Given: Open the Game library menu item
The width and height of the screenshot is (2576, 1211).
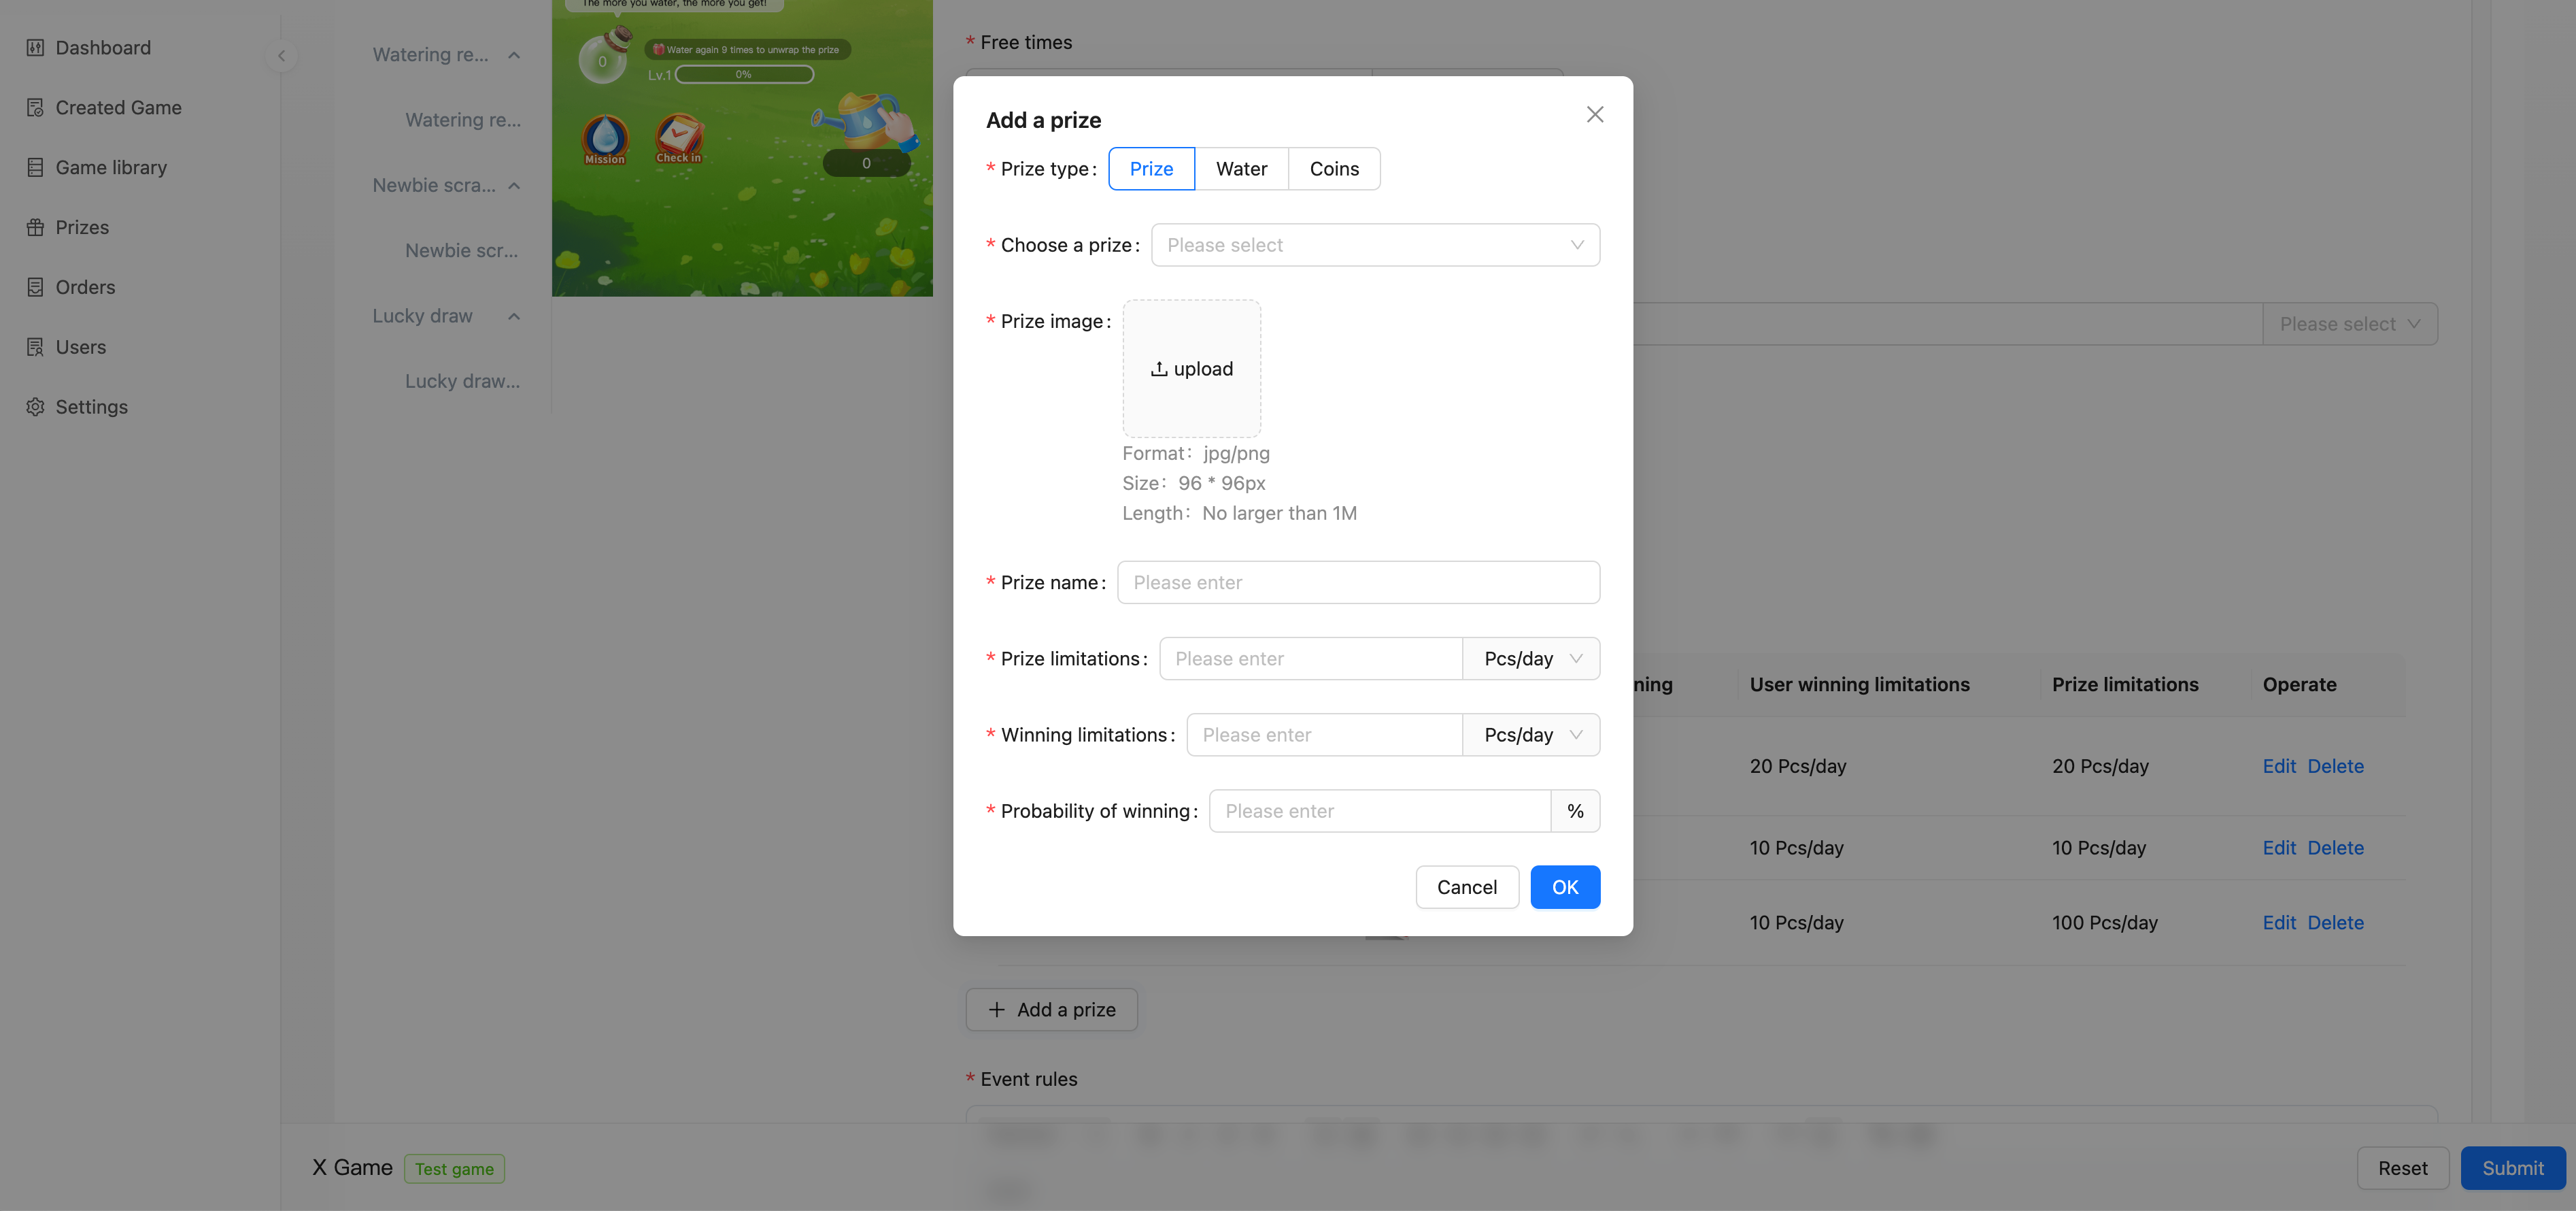Looking at the screenshot, I should (x=111, y=168).
